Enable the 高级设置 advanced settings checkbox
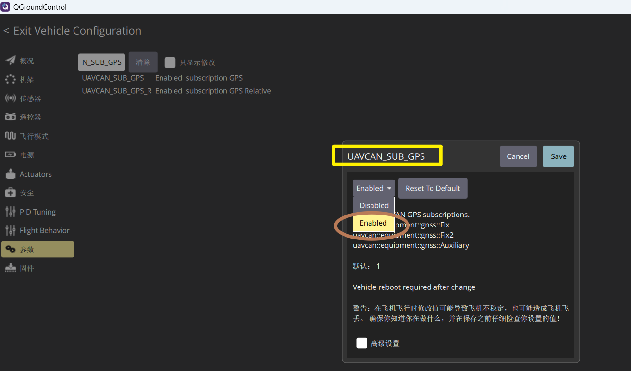The width and height of the screenshot is (631, 371). point(362,343)
